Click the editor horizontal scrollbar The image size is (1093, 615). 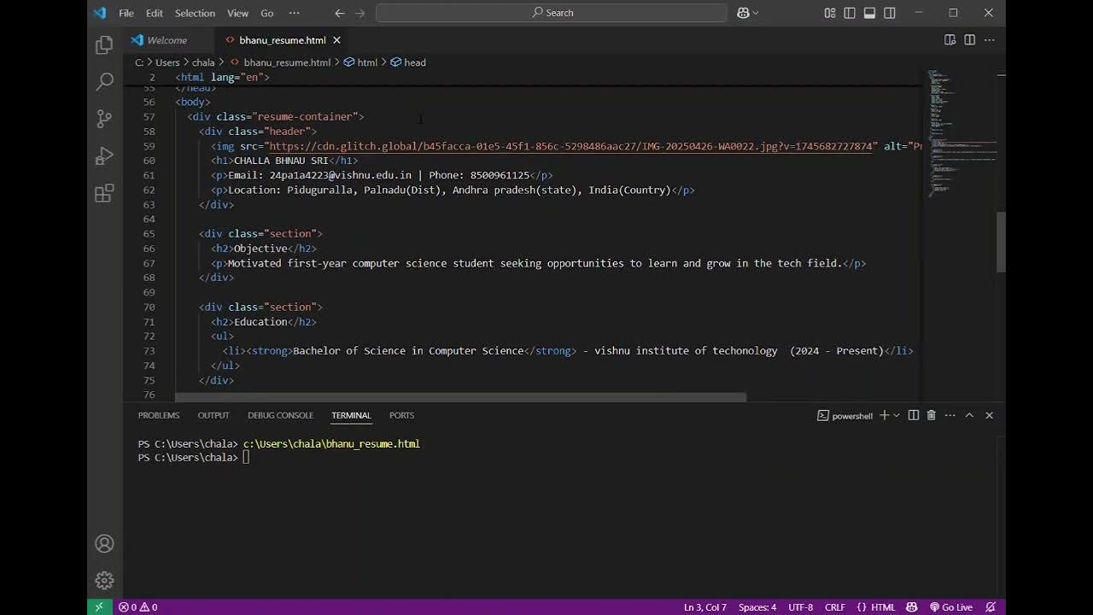tap(460, 397)
